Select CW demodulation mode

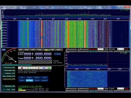[53, 50]
